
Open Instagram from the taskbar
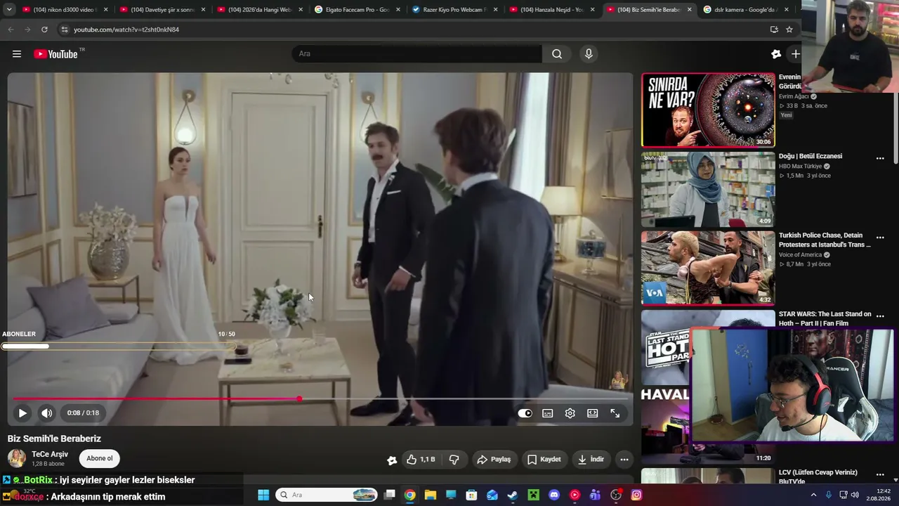pos(636,495)
